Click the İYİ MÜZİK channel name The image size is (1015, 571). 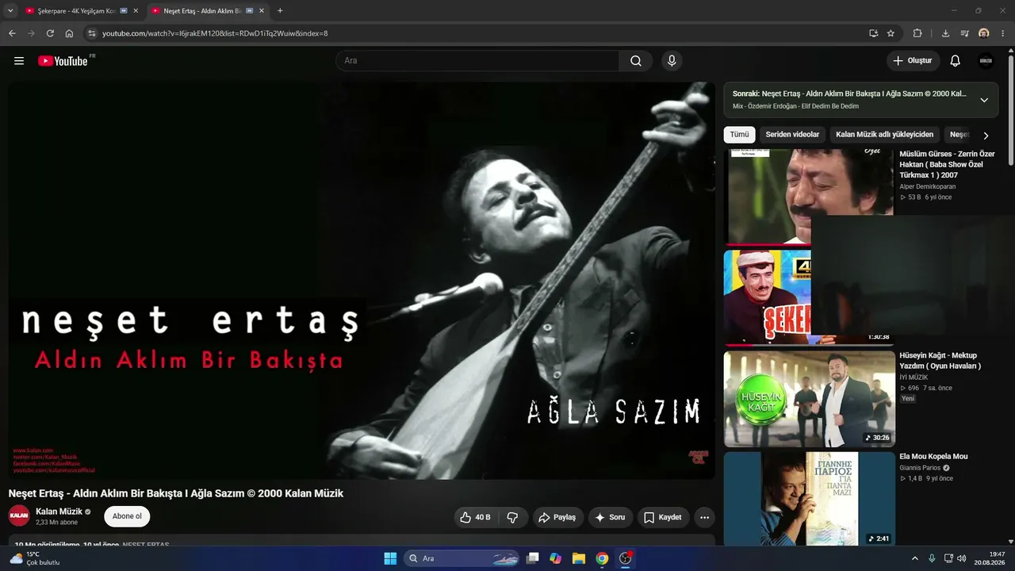913,377
